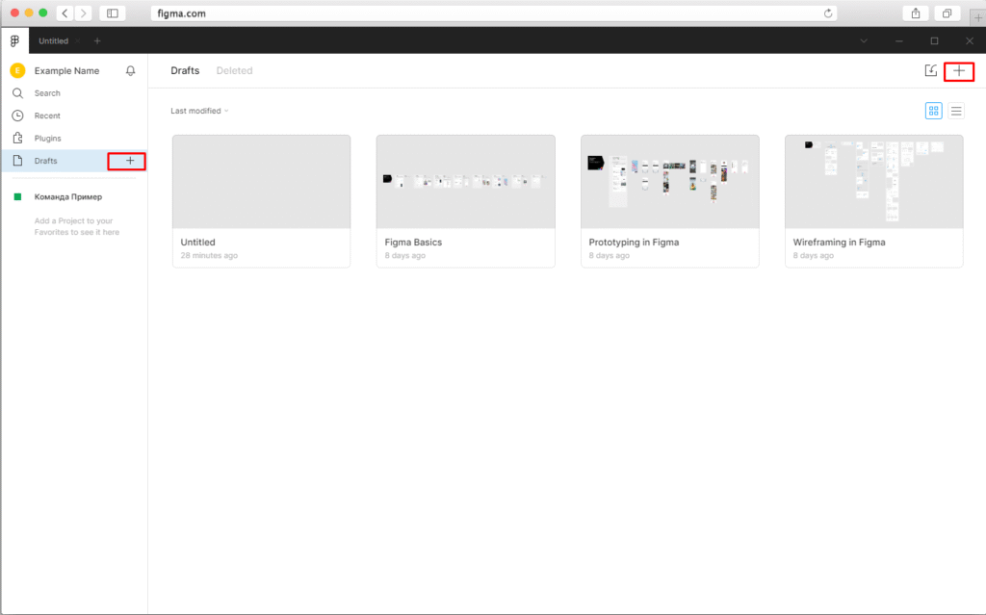Click the figma.com address bar
The width and height of the screenshot is (986, 615).
pos(491,13)
